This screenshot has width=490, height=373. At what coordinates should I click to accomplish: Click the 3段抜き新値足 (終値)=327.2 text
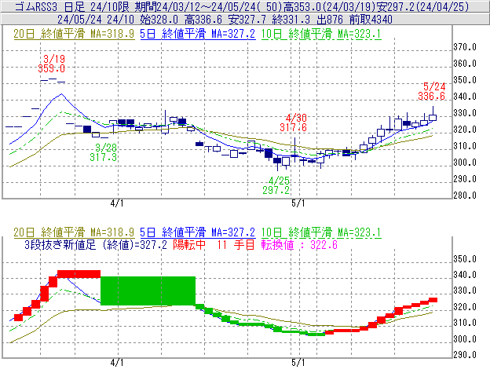click(96, 244)
